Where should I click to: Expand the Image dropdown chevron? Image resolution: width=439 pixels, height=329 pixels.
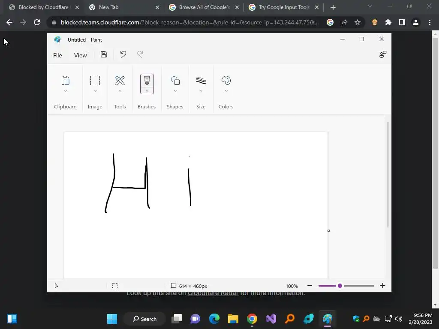coord(95,91)
